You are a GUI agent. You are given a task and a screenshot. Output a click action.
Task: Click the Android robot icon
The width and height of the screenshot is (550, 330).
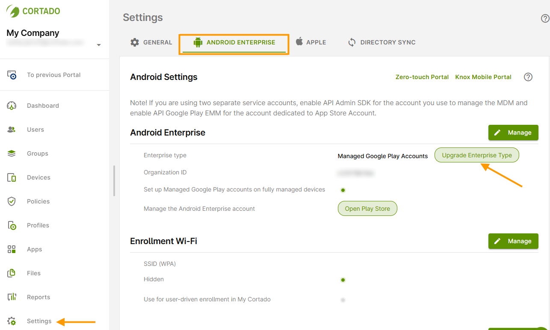pos(198,42)
